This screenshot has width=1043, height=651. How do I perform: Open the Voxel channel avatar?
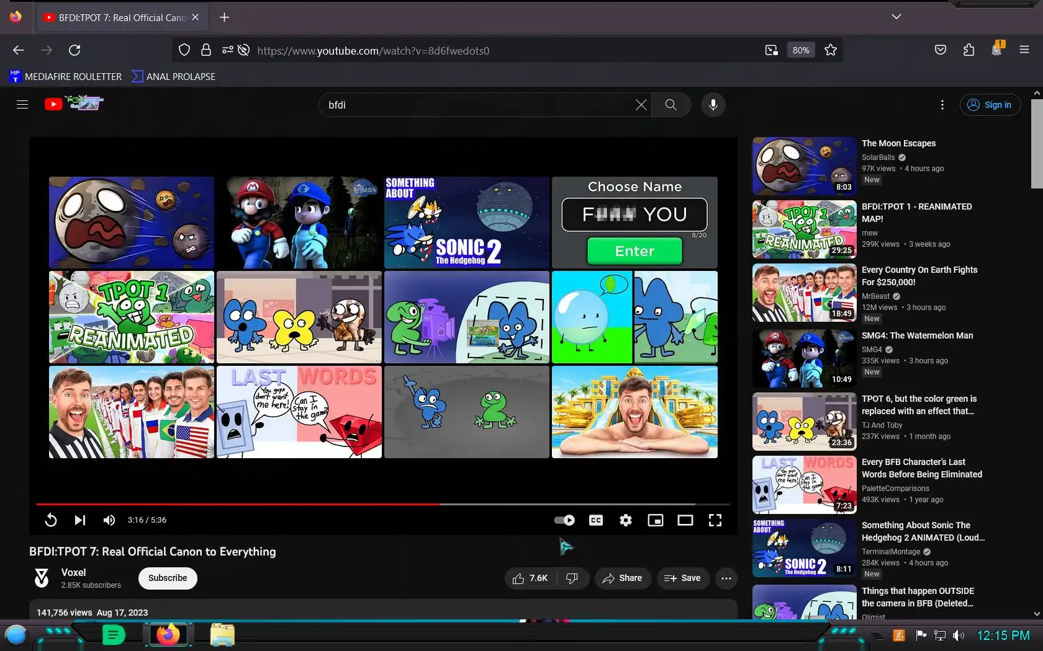click(x=42, y=578)
